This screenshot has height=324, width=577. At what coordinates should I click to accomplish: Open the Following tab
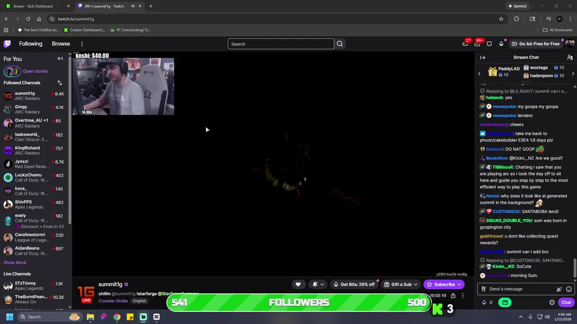31,44
